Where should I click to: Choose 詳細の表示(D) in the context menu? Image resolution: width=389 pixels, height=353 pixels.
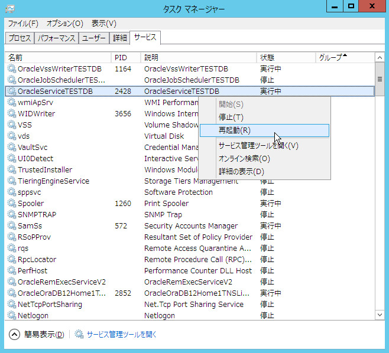264,171
